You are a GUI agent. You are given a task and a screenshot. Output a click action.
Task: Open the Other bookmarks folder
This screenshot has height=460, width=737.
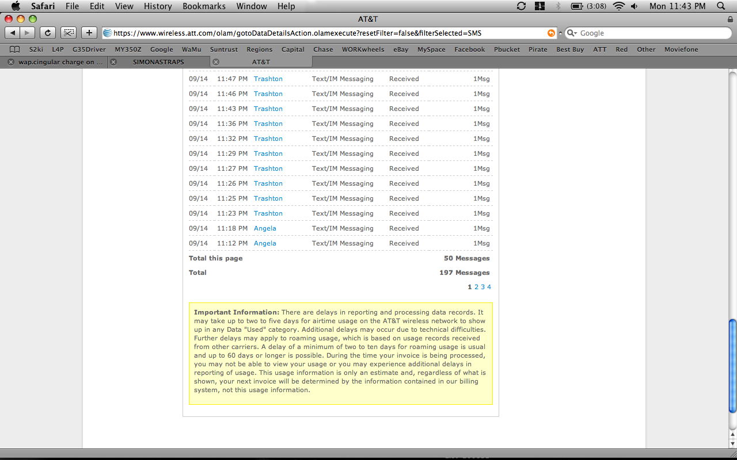click(646, 49)
